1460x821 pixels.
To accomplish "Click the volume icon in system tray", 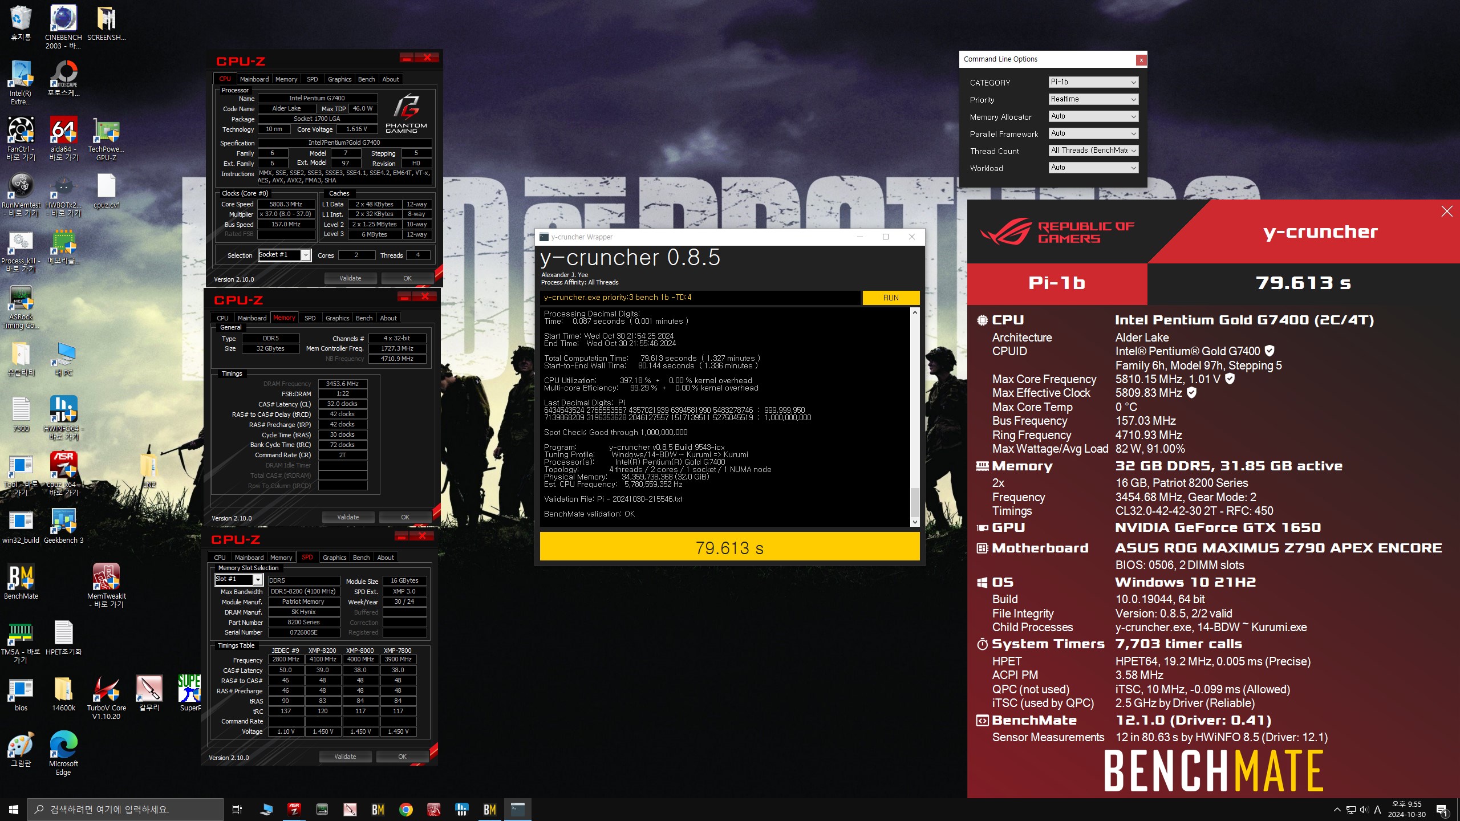I will pos(1364,810).
